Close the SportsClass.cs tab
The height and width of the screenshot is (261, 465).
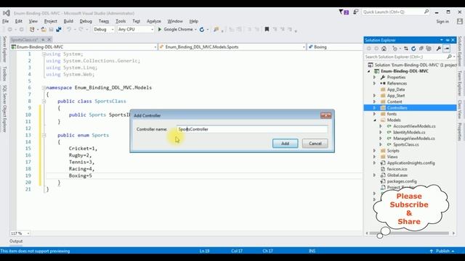click(49, 40)
